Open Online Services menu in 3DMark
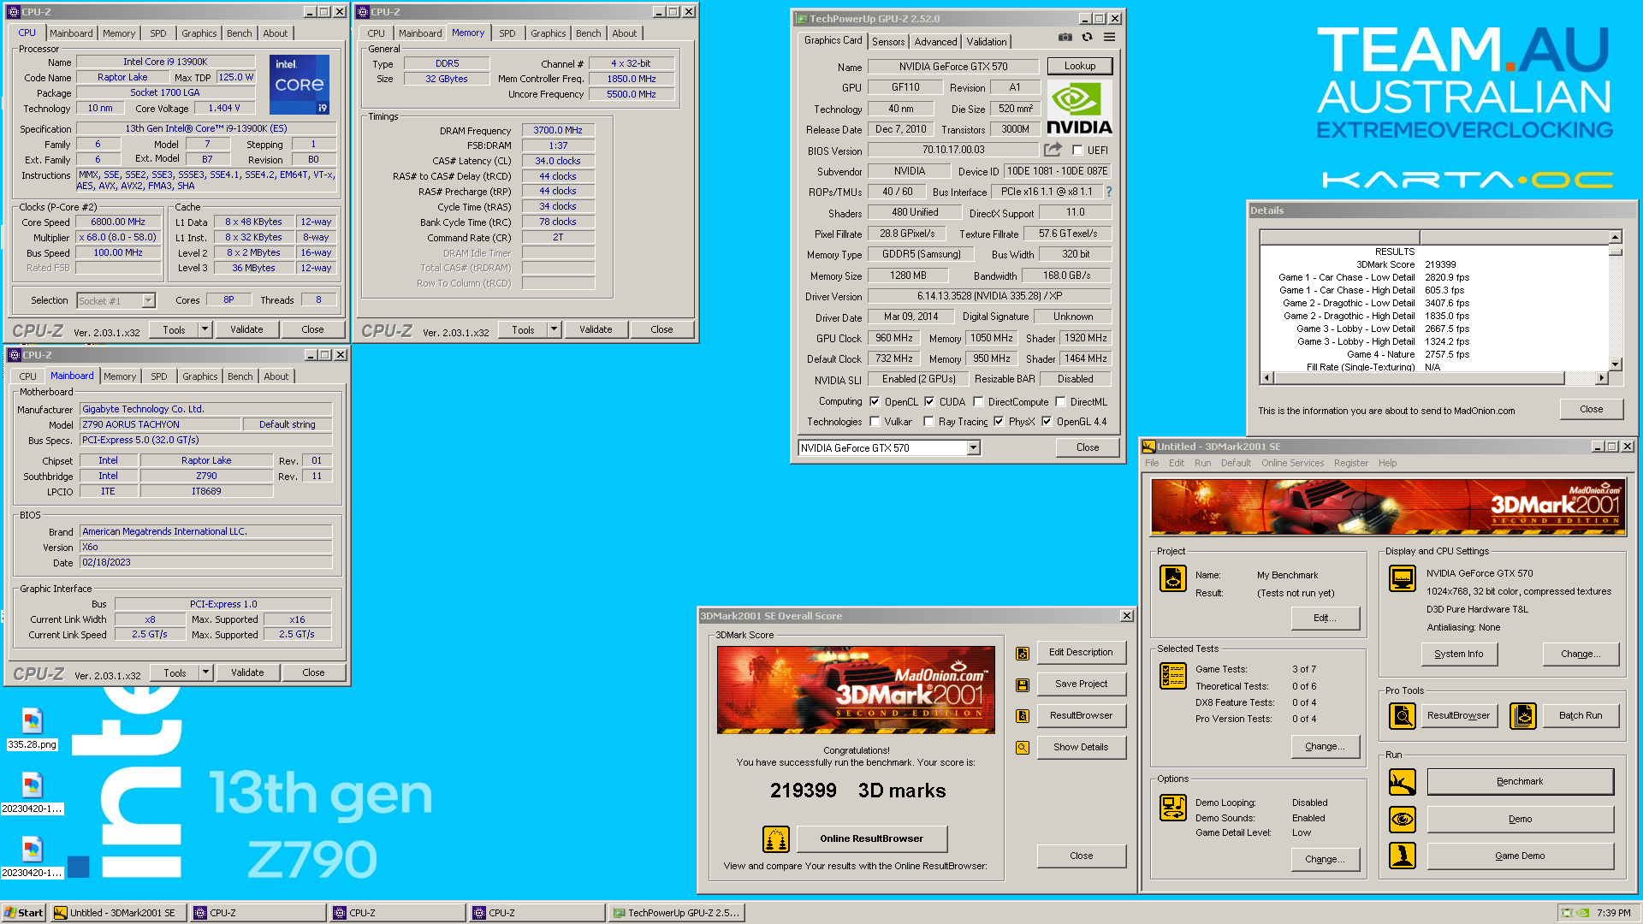This screenshot has width=1643, height=924. tap(1292, 463)
